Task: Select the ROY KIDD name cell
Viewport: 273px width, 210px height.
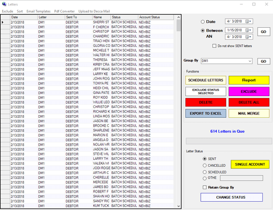Action: coord(102,98)
